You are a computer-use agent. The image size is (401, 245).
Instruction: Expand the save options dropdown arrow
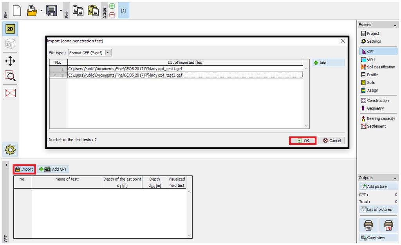tap(61, 11)
